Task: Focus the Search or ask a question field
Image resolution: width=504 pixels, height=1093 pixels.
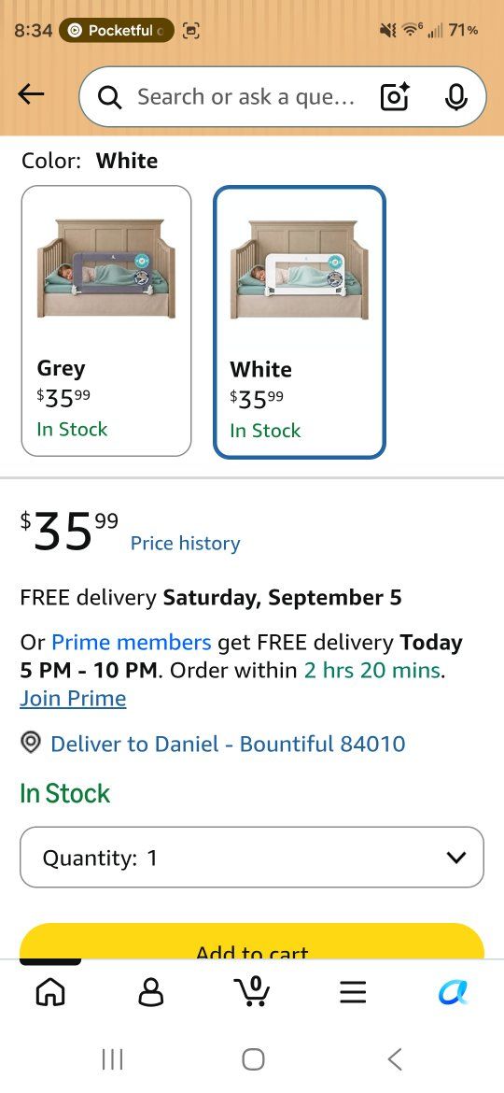Action: [245, 97]
